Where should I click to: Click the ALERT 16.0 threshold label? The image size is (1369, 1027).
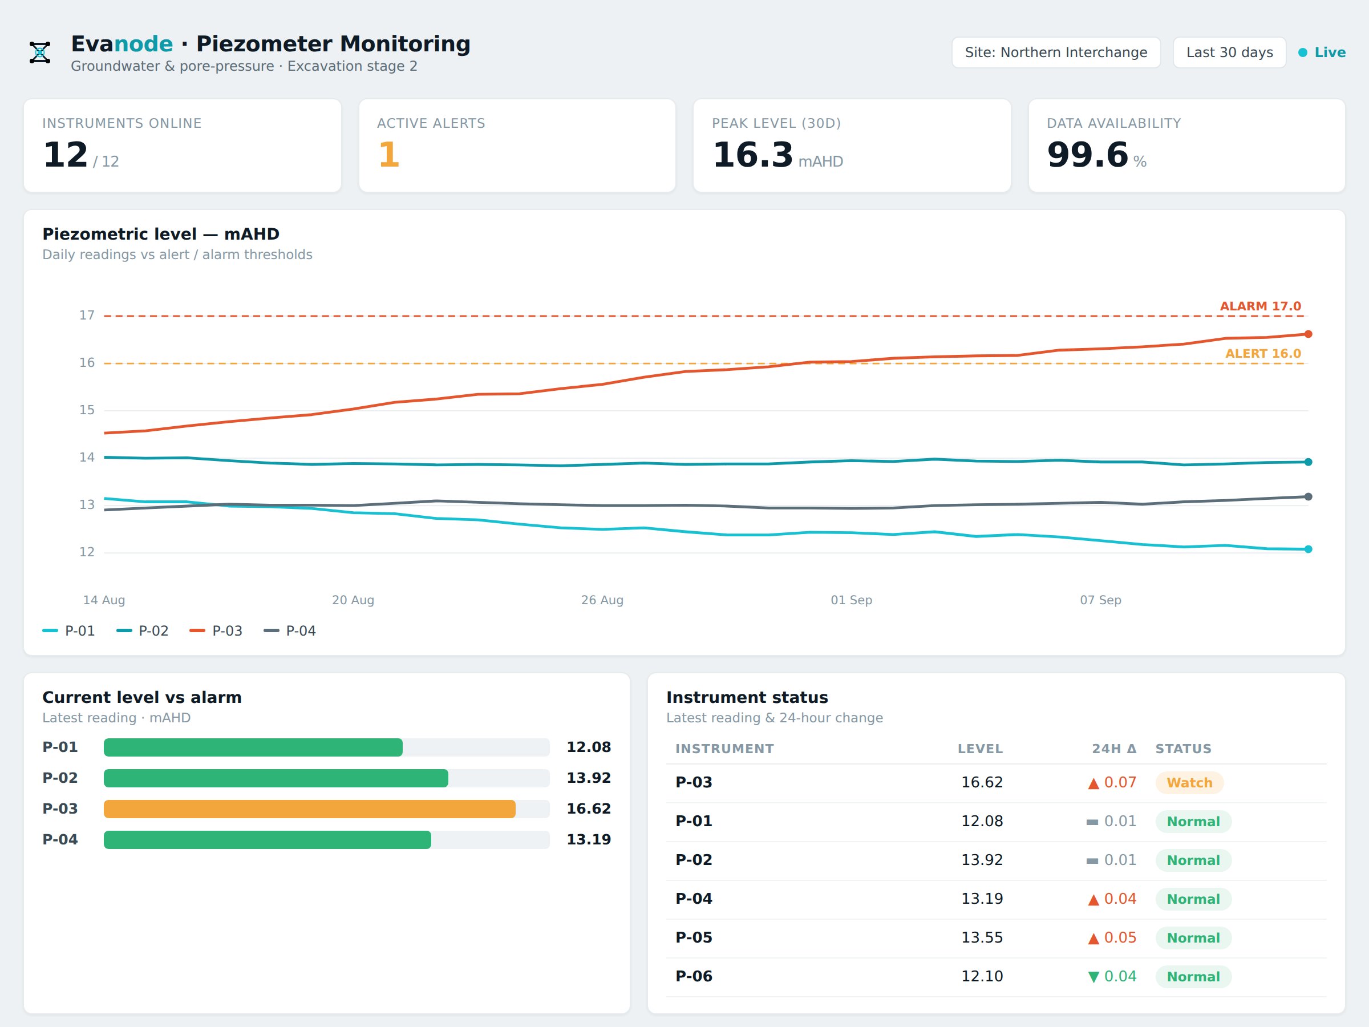(x=1262, y=354)
